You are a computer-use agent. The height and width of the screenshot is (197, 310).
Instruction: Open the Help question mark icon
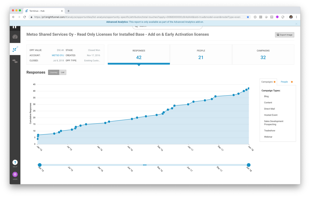coord(15,162)
